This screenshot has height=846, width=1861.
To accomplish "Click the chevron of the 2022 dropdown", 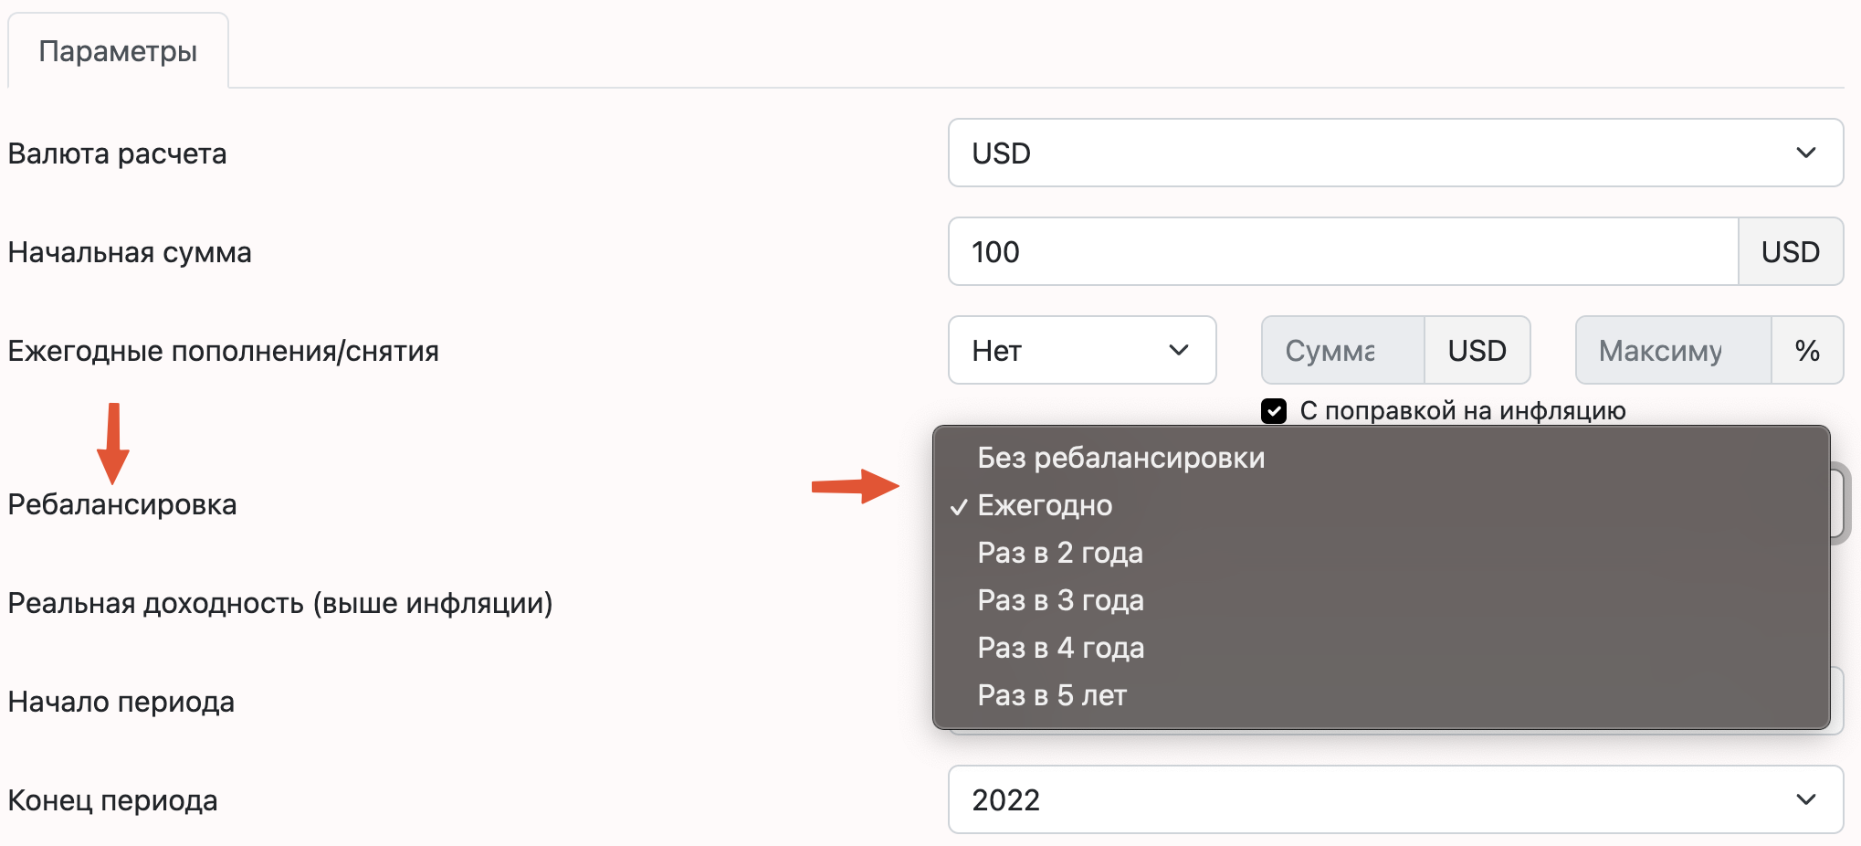I will click(x=1805, y=799).
